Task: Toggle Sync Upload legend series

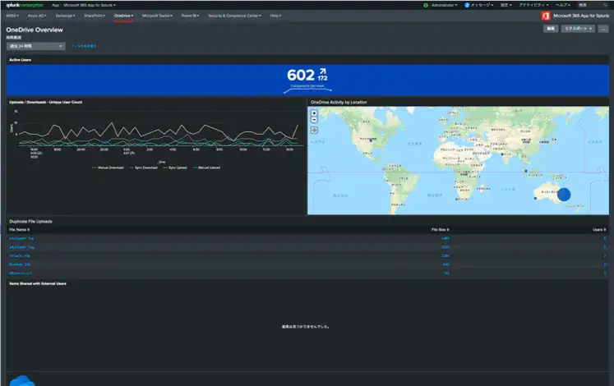Action: [x=174, y=168]
